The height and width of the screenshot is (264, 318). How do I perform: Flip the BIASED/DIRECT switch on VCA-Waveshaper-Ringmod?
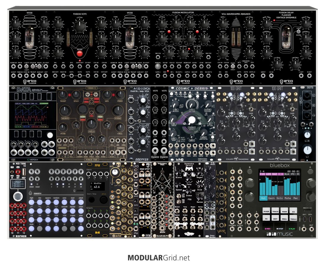click(x=233, y=66)
